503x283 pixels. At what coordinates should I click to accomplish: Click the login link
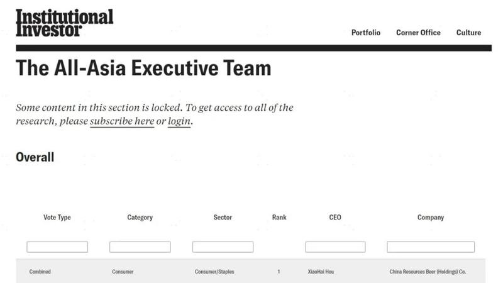(179, 121)
